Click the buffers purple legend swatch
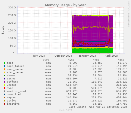131x113 pixels. (x=4, y=82)
